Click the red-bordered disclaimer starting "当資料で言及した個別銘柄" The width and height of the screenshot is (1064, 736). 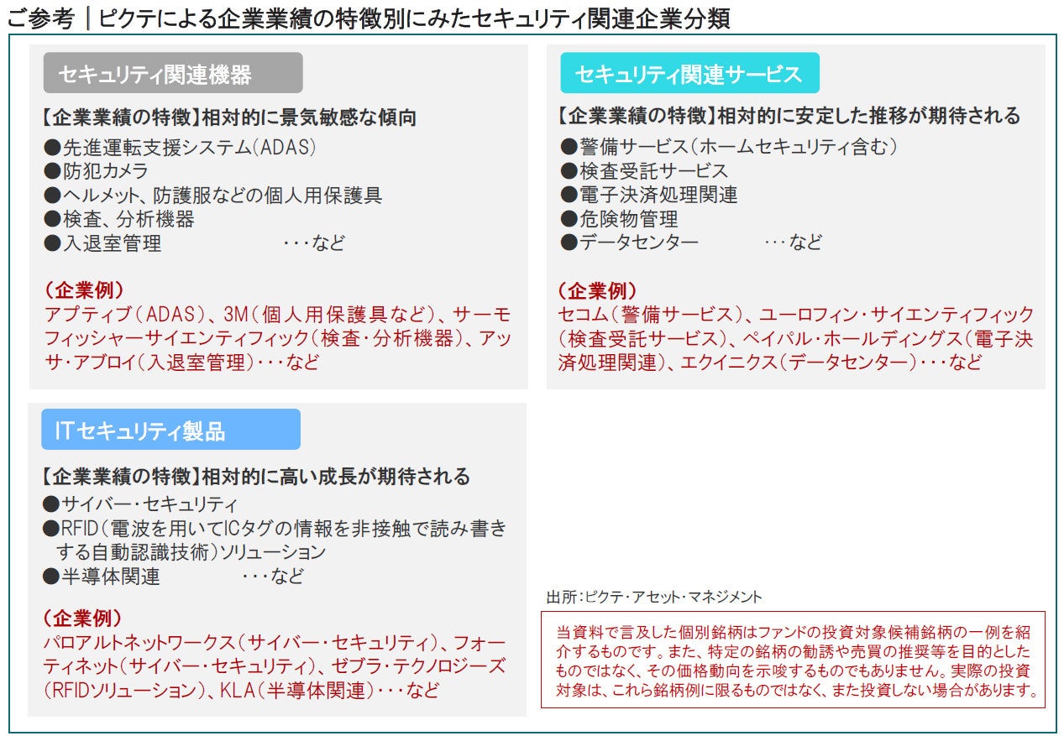click(793, 660)
